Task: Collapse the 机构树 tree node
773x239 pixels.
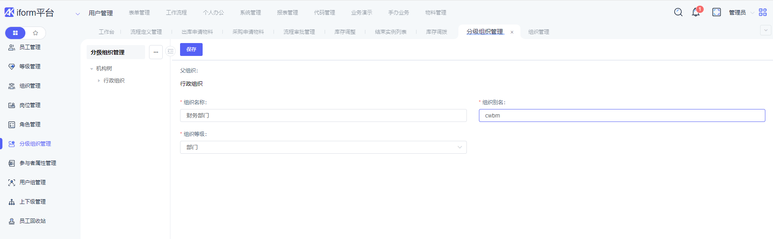Action: tap(92, 69)
